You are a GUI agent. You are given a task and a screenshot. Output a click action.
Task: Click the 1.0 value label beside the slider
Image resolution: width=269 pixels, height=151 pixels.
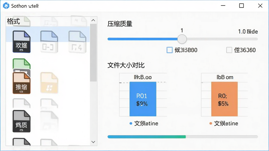point(248,31)
